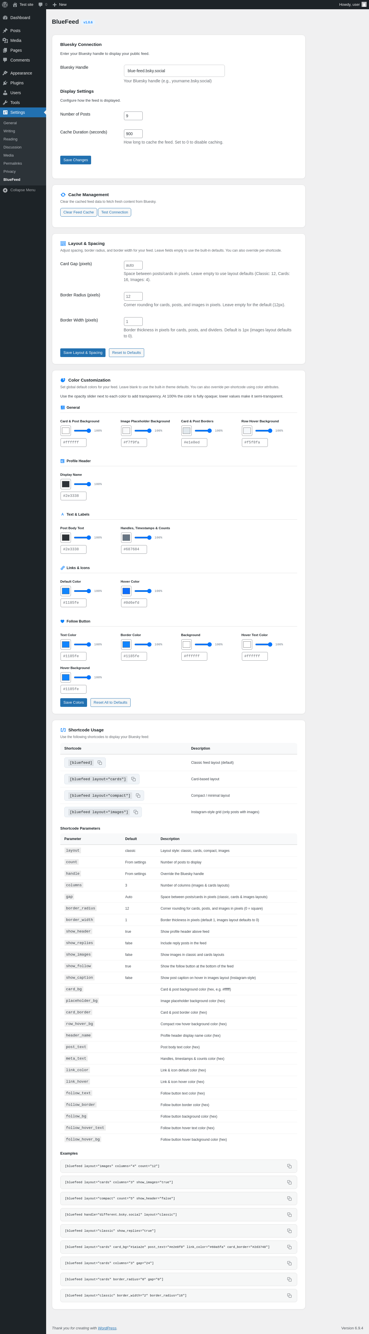Click the WordPress logo icon

tap(5, 5)
